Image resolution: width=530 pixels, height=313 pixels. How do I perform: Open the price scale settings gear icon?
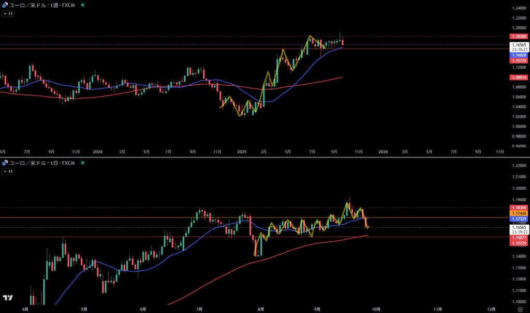520,309
